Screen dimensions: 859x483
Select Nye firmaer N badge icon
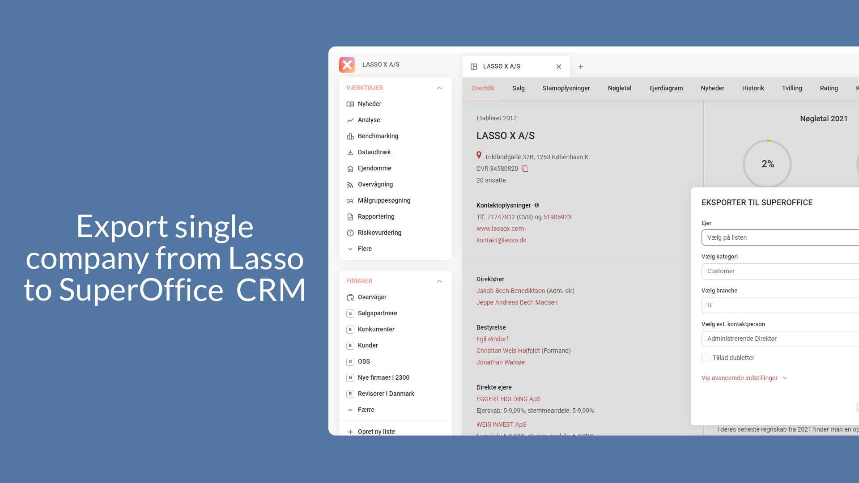[350, 378]
